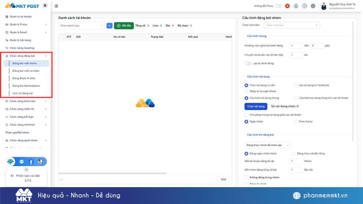
Task: Click the Nguyễn Duy Anh Tú profile name
Action: [x=342, y=4]
